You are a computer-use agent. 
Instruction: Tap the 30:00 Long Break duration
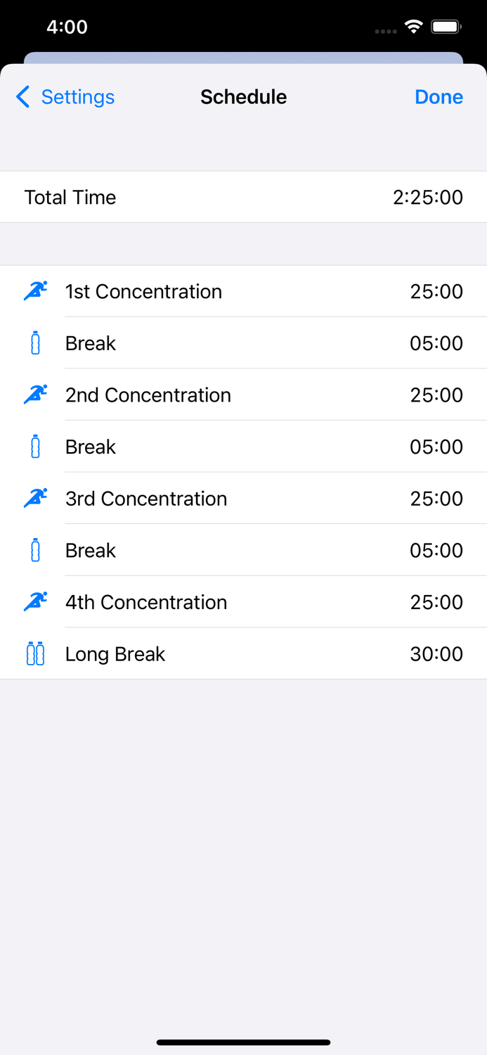[x=436, y=653]
